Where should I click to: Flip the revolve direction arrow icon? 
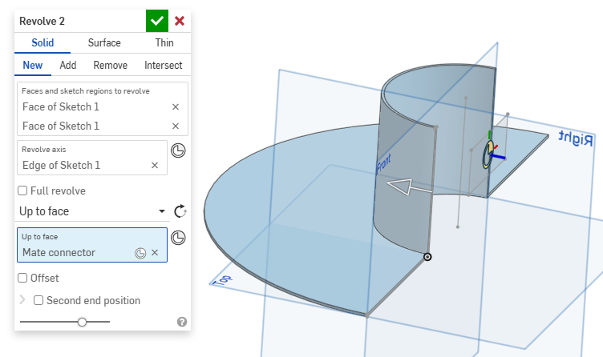pos(180,211)
